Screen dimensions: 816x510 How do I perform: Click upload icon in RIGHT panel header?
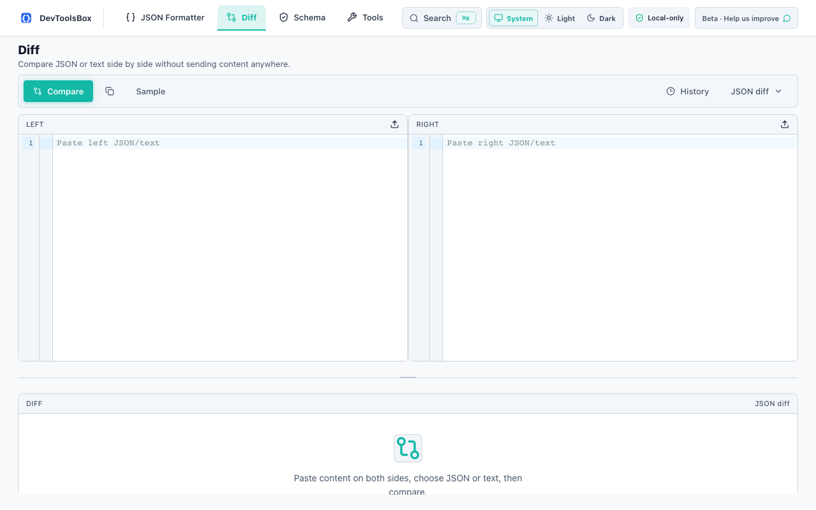(785, 124)
